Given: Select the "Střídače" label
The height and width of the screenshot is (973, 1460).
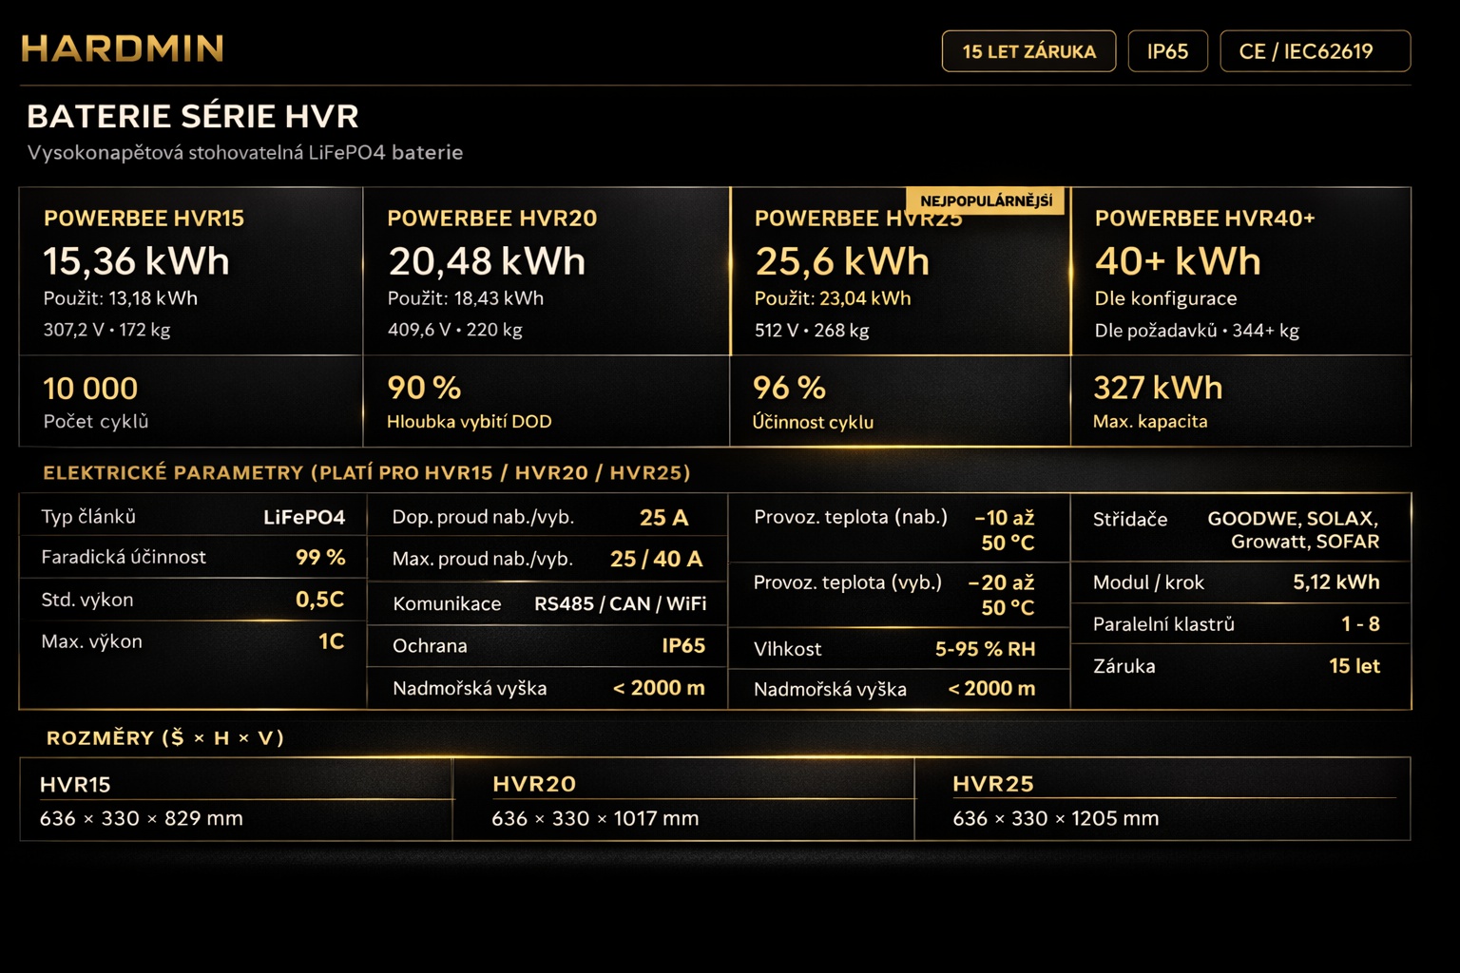Looking at the screenshot, I should pyautogui.click(x=1130, y=520).
